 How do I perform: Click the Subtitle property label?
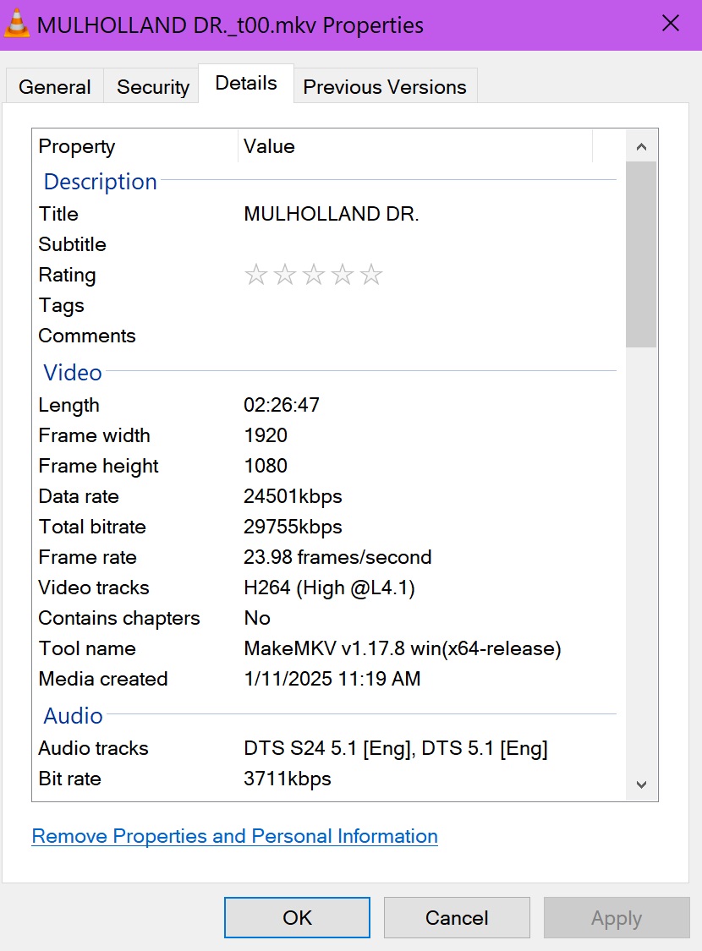[72, 243]
